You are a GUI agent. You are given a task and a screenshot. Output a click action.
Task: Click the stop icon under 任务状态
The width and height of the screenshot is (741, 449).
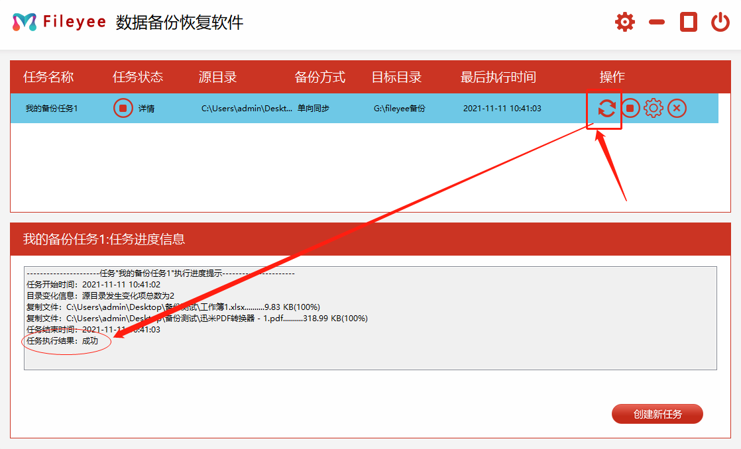pyautogui.click(x=123, y=108)
